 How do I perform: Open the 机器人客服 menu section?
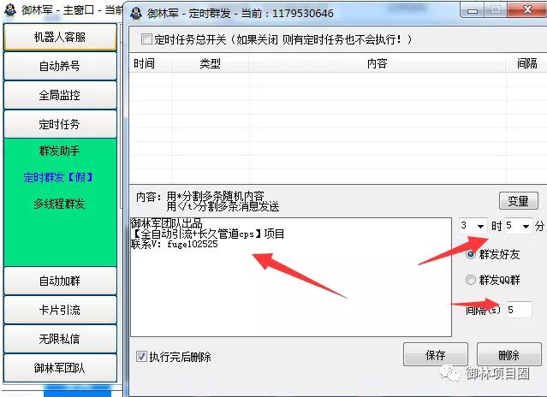59,38
